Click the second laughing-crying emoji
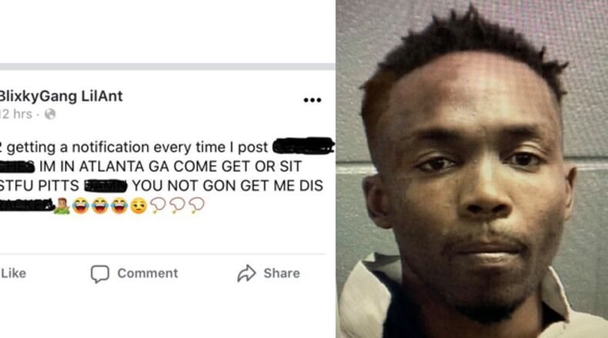The height and width of the screenshot is (338, 608). [x=100, y=206]
